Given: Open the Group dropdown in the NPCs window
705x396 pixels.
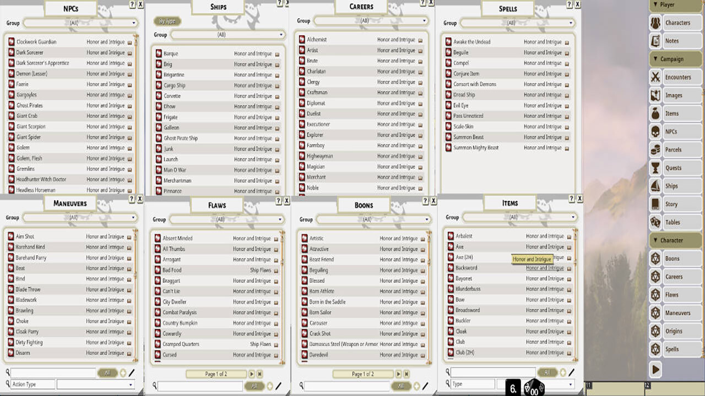Looking at the screenshot, I should 79,23.
